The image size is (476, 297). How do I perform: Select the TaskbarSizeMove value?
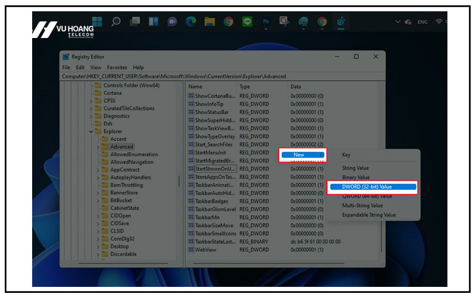click(x=214, y=226)
